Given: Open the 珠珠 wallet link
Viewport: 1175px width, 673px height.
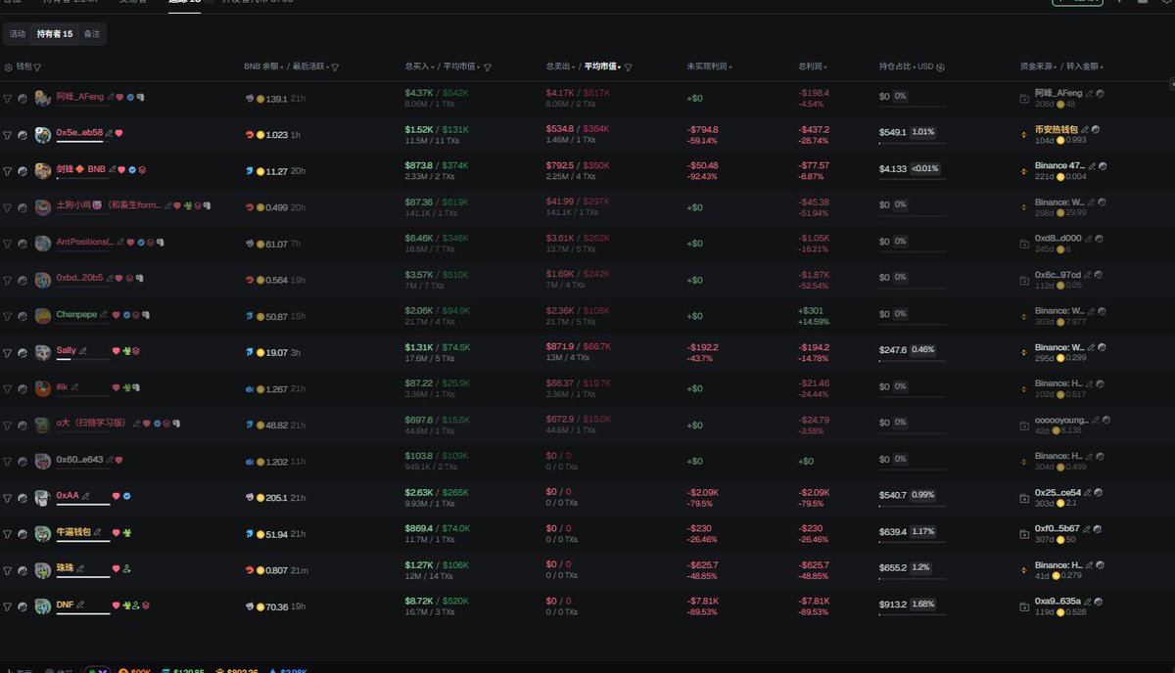Looking at the screenshot, I should [65, 568].
